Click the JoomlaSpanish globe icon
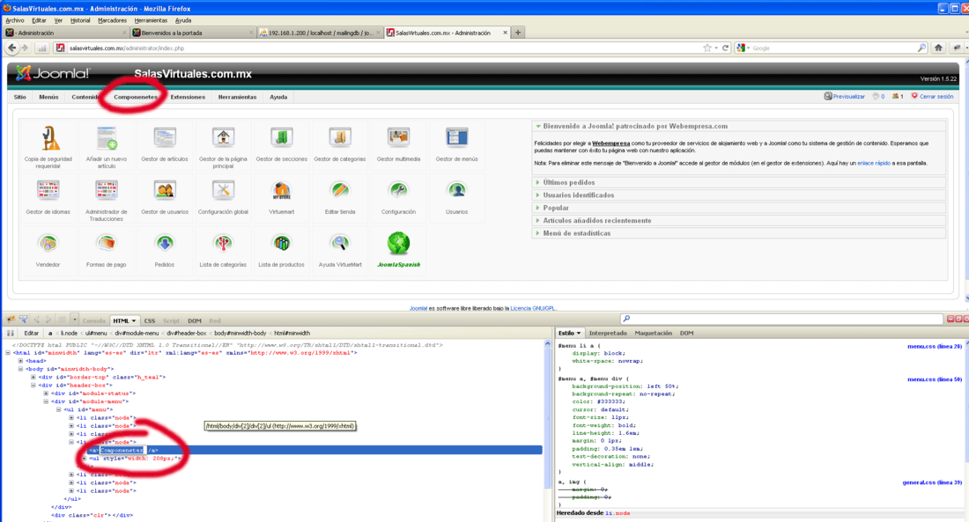The width and height of the screenshot is (969, 522). pyautogui.click(x=398, y=243)
